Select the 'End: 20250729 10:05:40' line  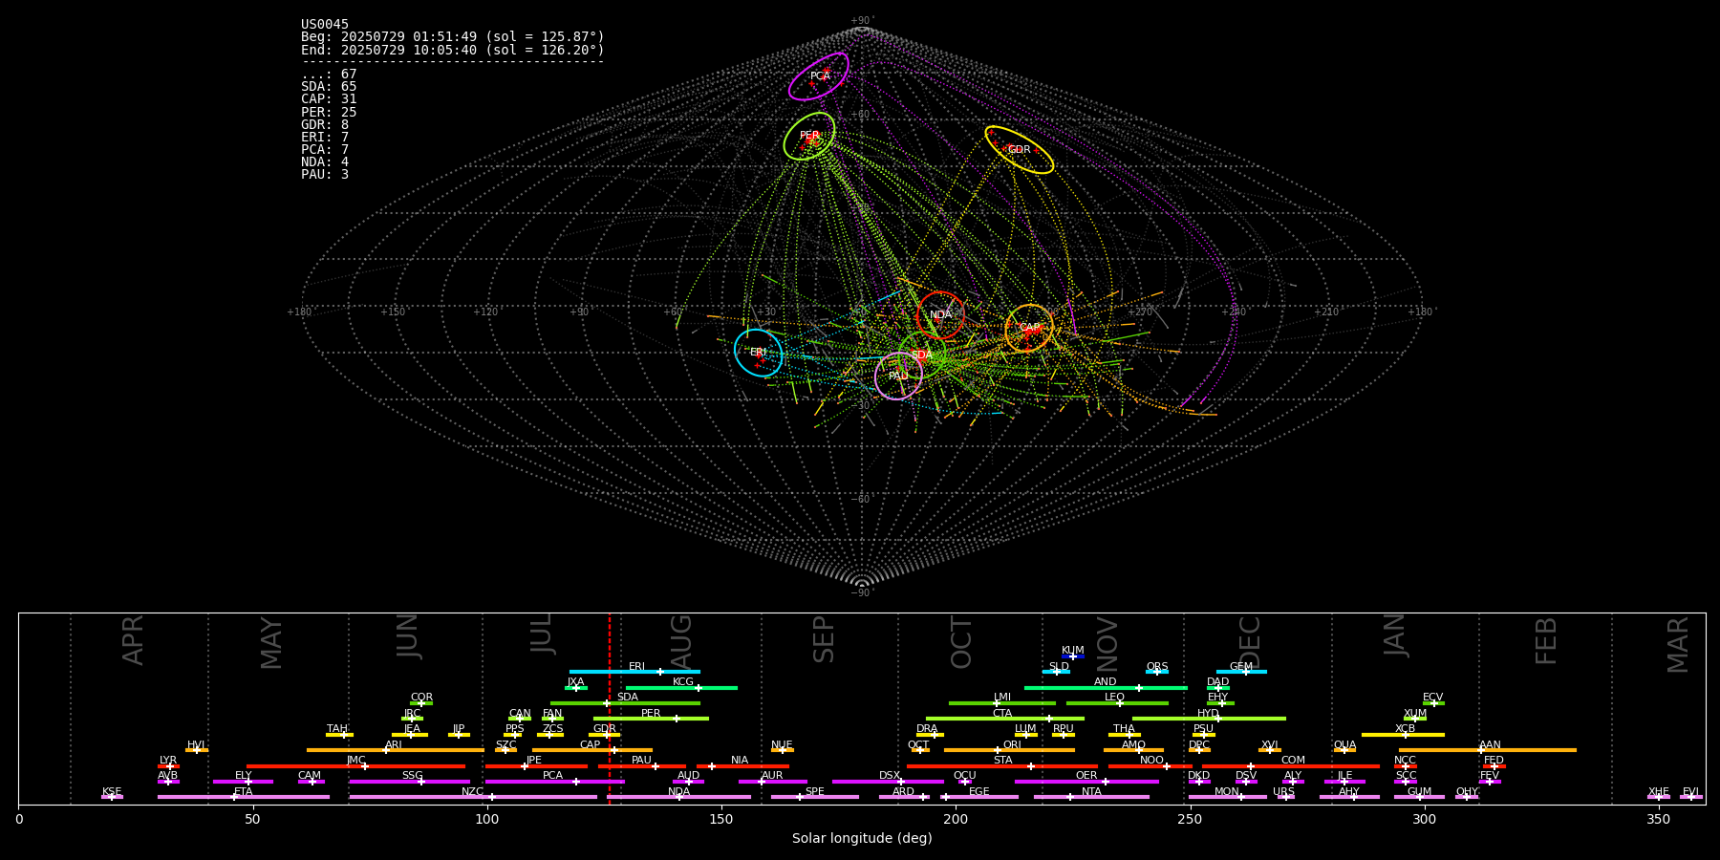click(x=453, y=50)
